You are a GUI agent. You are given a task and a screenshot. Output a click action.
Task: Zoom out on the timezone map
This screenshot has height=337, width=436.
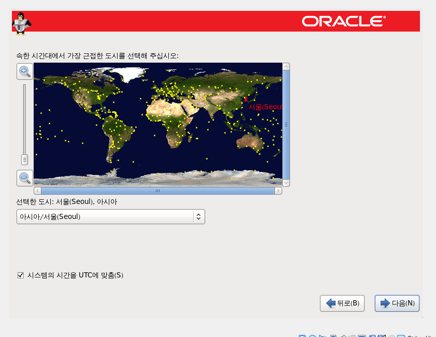coord(25,178)
